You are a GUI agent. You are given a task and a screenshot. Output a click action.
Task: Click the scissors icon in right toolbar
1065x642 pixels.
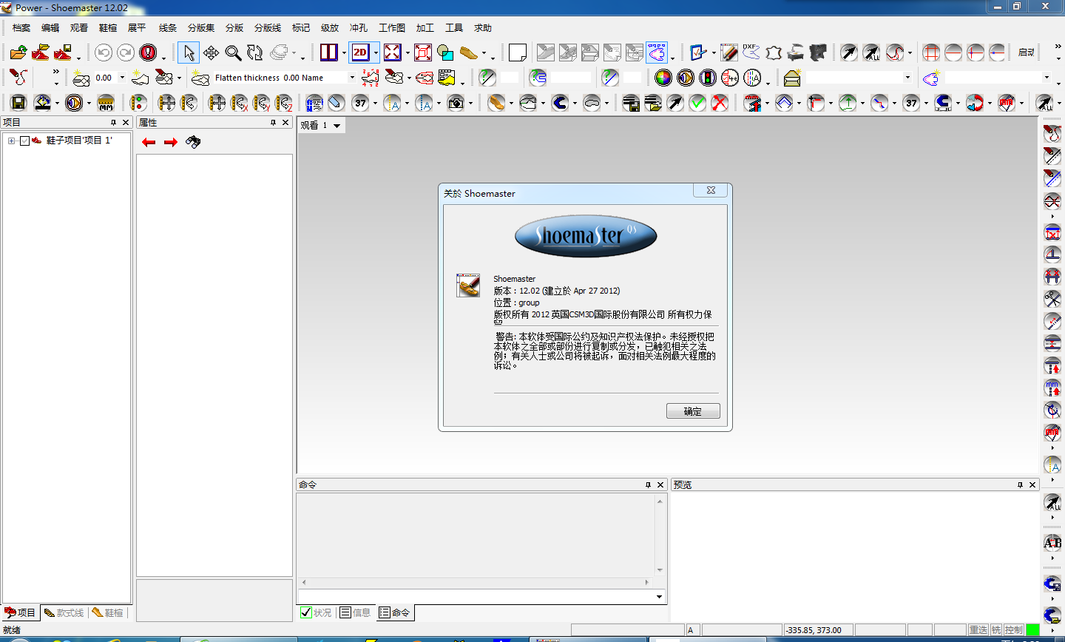(1052, 299)
